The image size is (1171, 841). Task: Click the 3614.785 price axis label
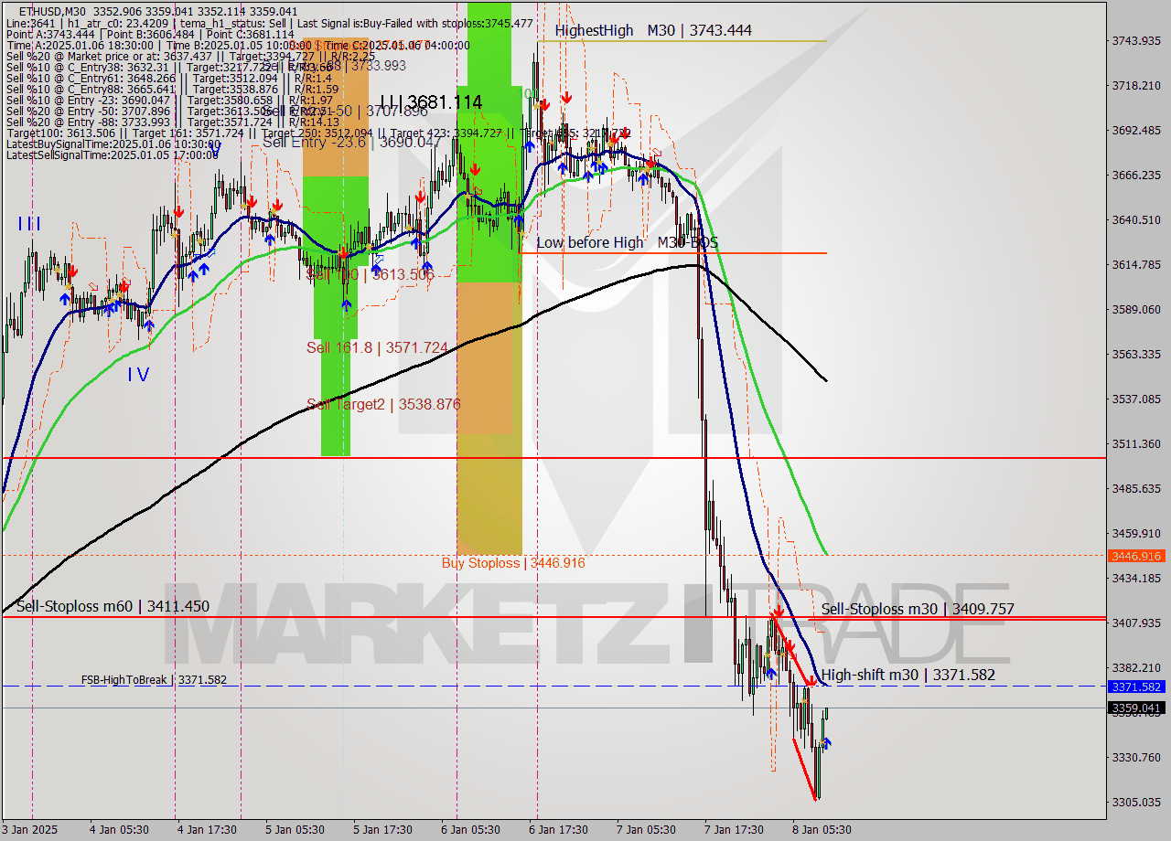(x=1136, y=264)
